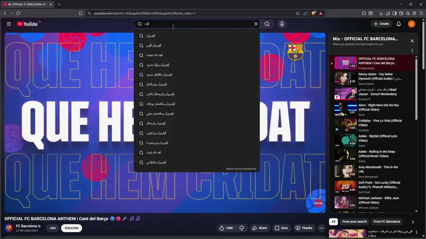Click the Mix playlist scrollbar thumb
Image resolution: width=426 pixels, height=239 pixels.
coord(416,90)
